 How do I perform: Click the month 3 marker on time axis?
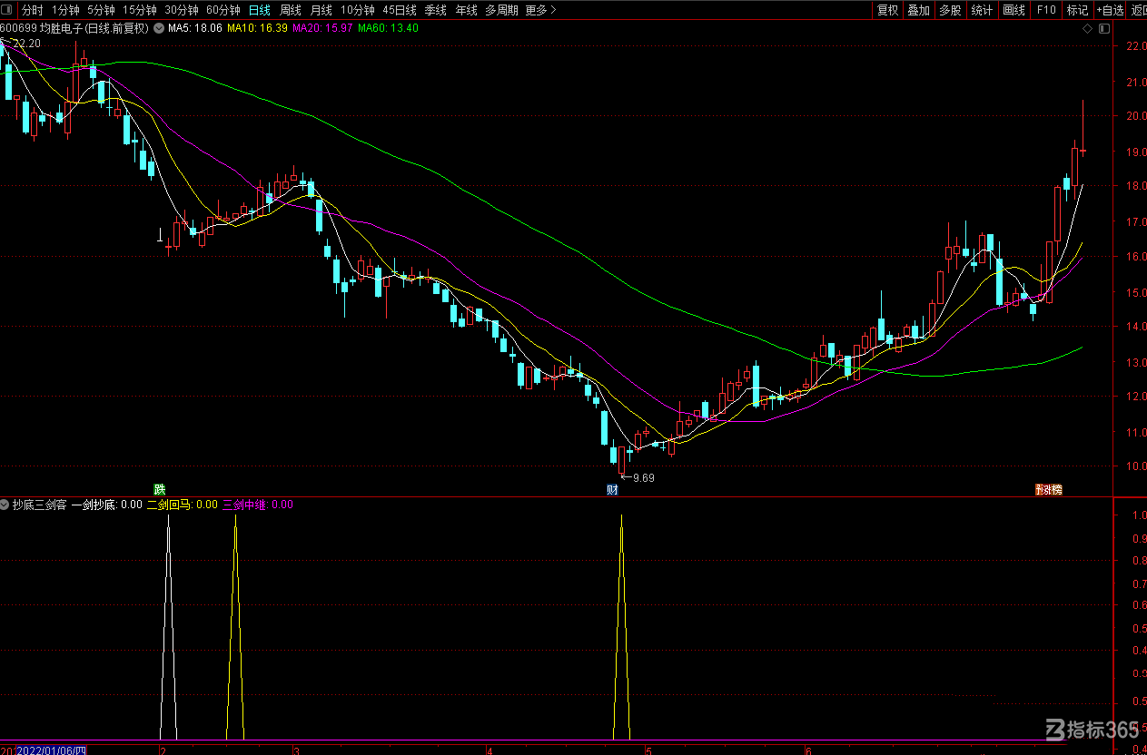296,750
